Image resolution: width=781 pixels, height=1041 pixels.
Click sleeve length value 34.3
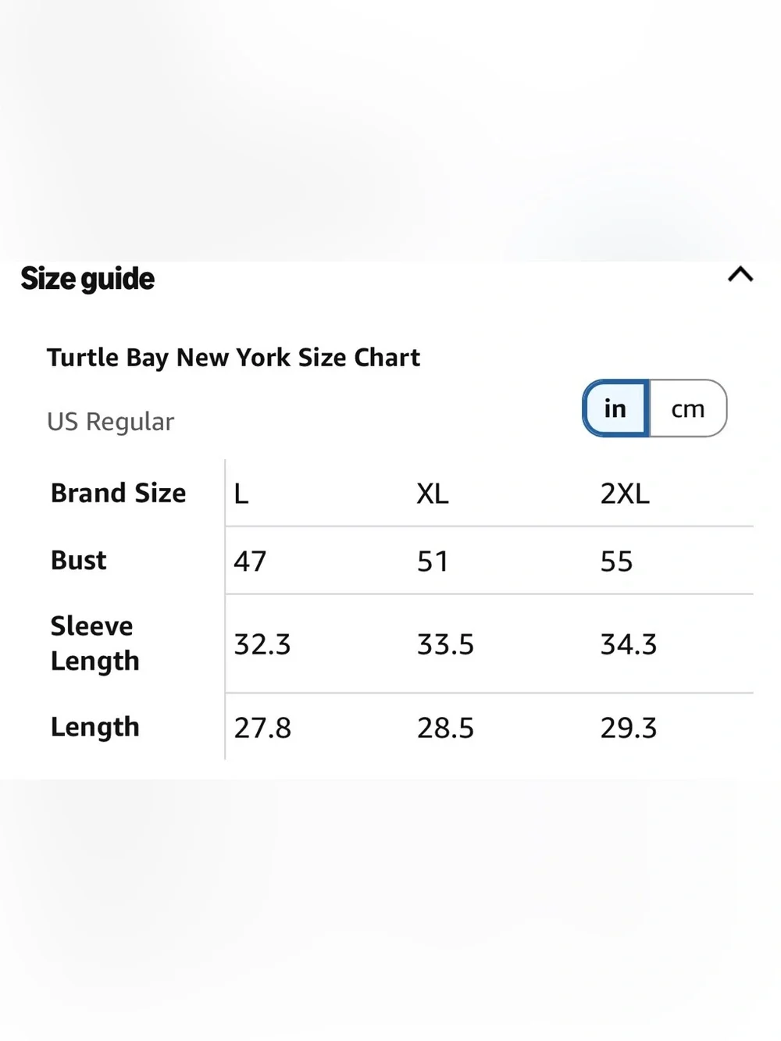[629, 644]
